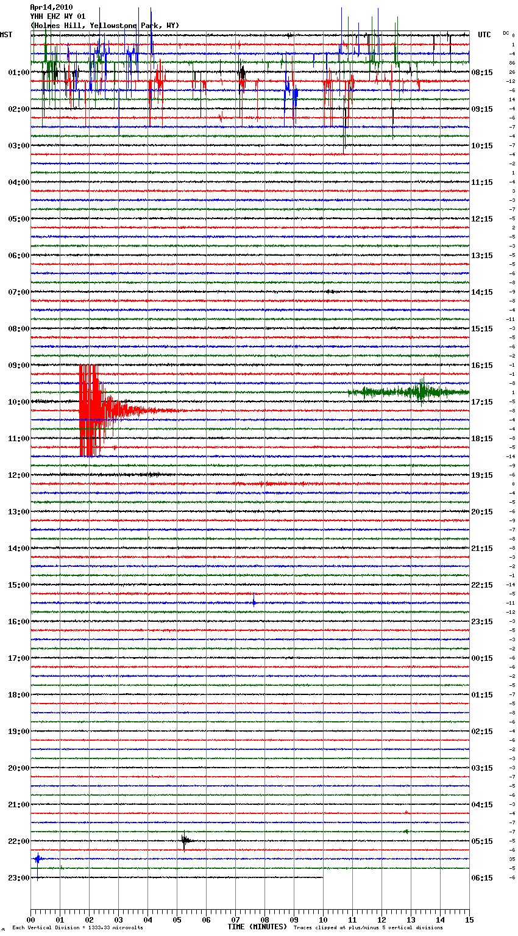Click the 10 minute axis tick label
This screenshot has width=518, height=936.
(323, 920)
